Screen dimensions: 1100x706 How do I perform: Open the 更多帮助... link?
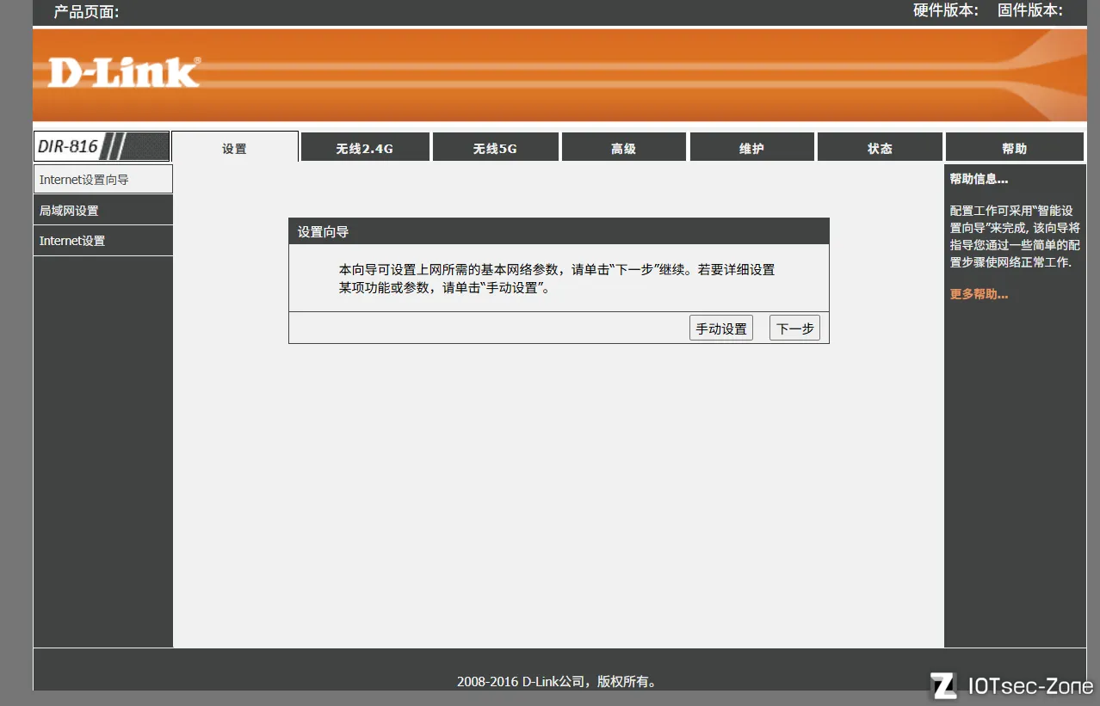click(979, 294)
